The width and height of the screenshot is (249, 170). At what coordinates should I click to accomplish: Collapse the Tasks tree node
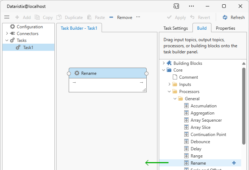pos(7,40)
